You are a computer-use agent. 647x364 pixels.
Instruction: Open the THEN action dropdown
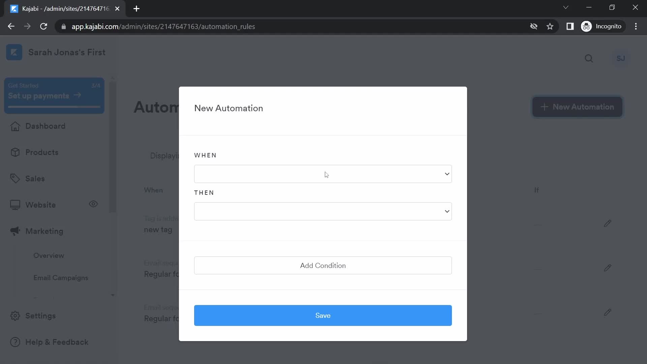click(323, 211)
